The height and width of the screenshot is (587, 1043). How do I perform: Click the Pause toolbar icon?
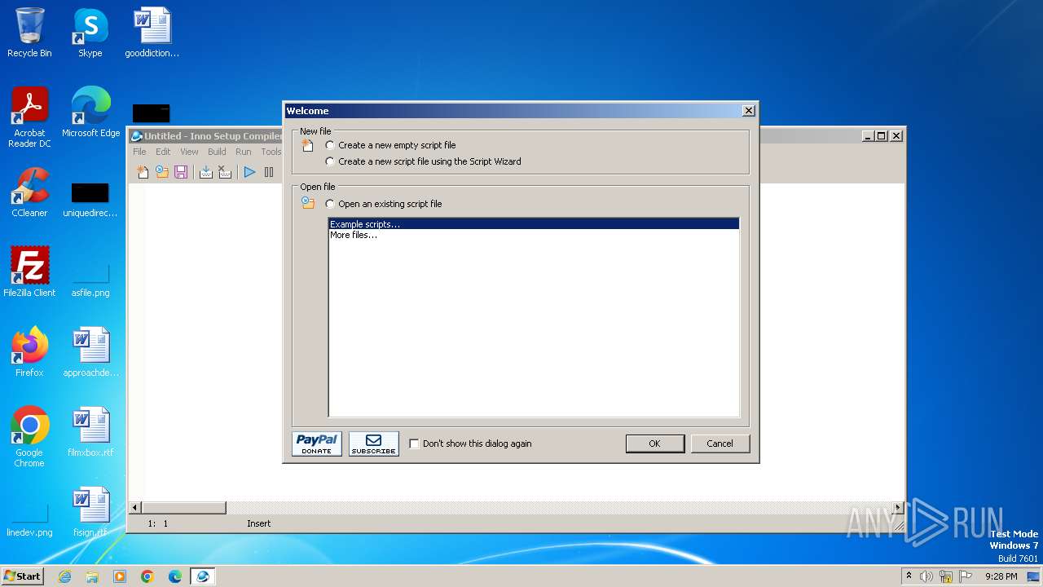click(269, 172)
